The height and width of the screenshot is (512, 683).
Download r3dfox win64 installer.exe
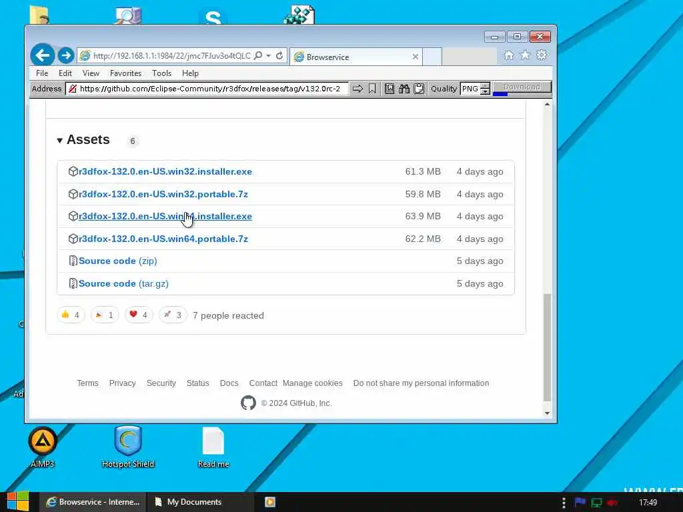[165, 217]
